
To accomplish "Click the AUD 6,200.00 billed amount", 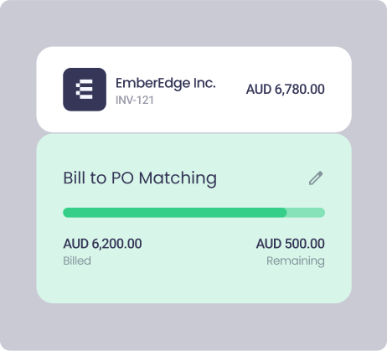I will (x=102, y=244).
